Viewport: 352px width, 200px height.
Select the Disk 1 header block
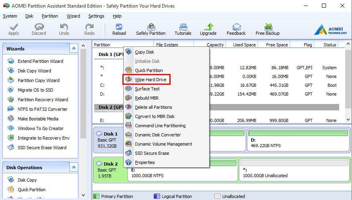click(108, 140)
